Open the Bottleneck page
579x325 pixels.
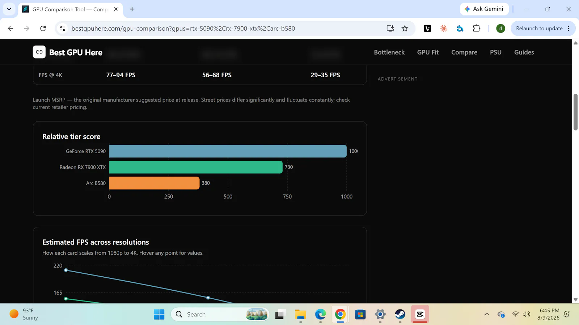pyautogui.click(x=389, y=52)
